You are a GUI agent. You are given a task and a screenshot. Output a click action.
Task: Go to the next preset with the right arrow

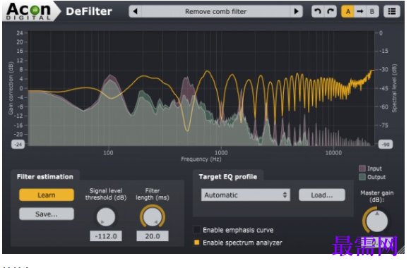tap(297, 11)
